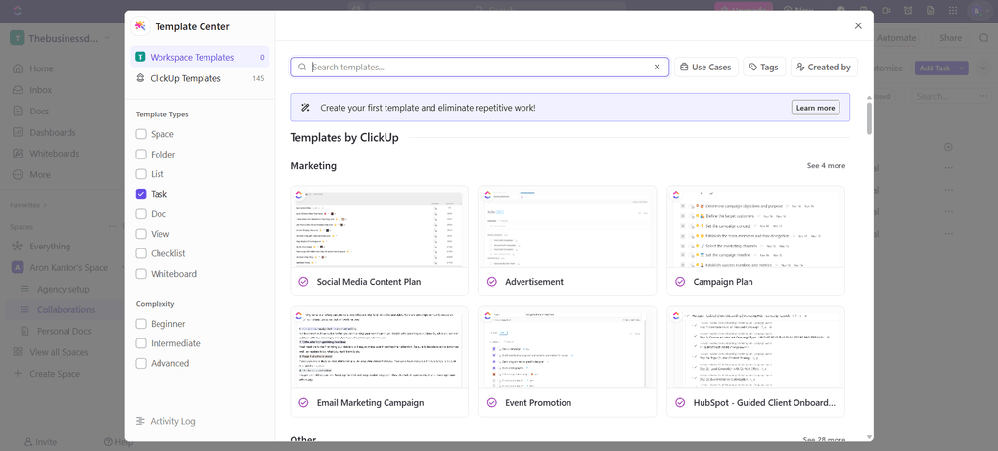Open the Thebusinessd... workspace switcher
The image size is (998, 451).
pos(62,38)
